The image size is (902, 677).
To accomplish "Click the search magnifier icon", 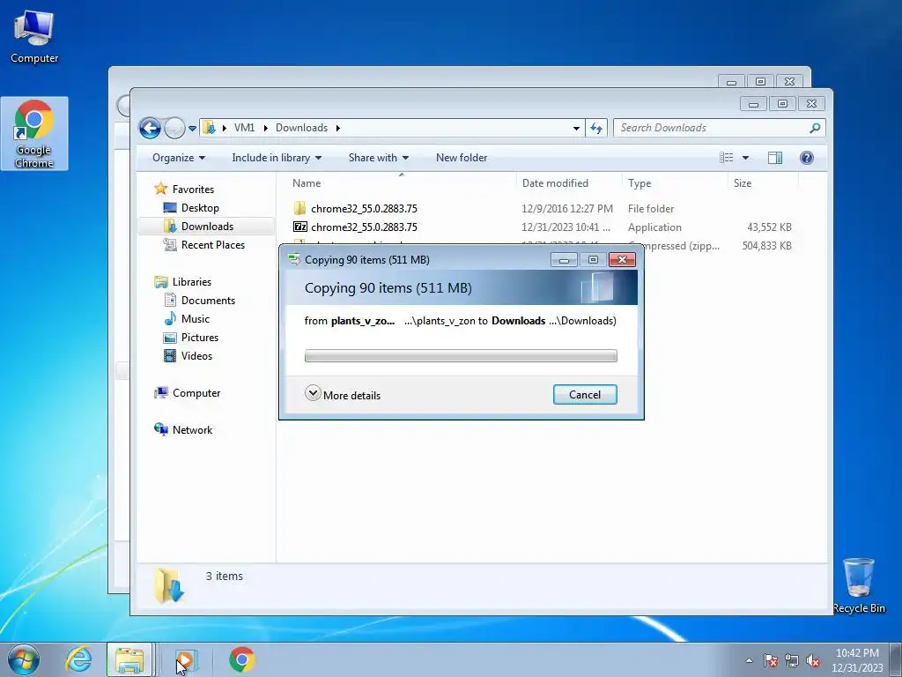I will click(815, 128).
